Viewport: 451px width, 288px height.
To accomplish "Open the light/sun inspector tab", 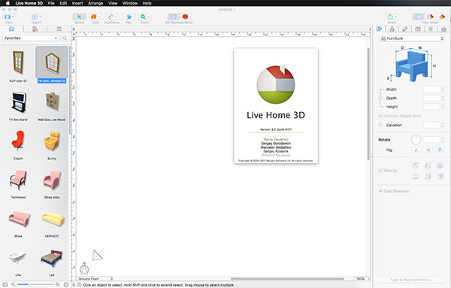I will (x=431, y=29).
